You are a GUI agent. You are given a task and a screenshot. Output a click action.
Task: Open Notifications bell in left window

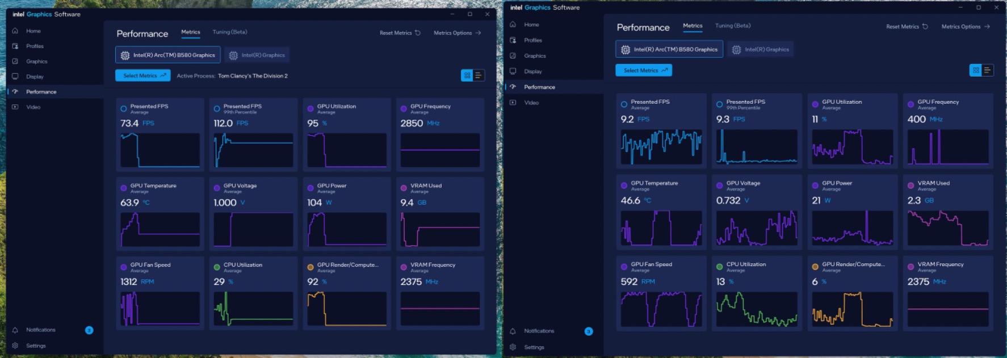(x=15, y=330)
